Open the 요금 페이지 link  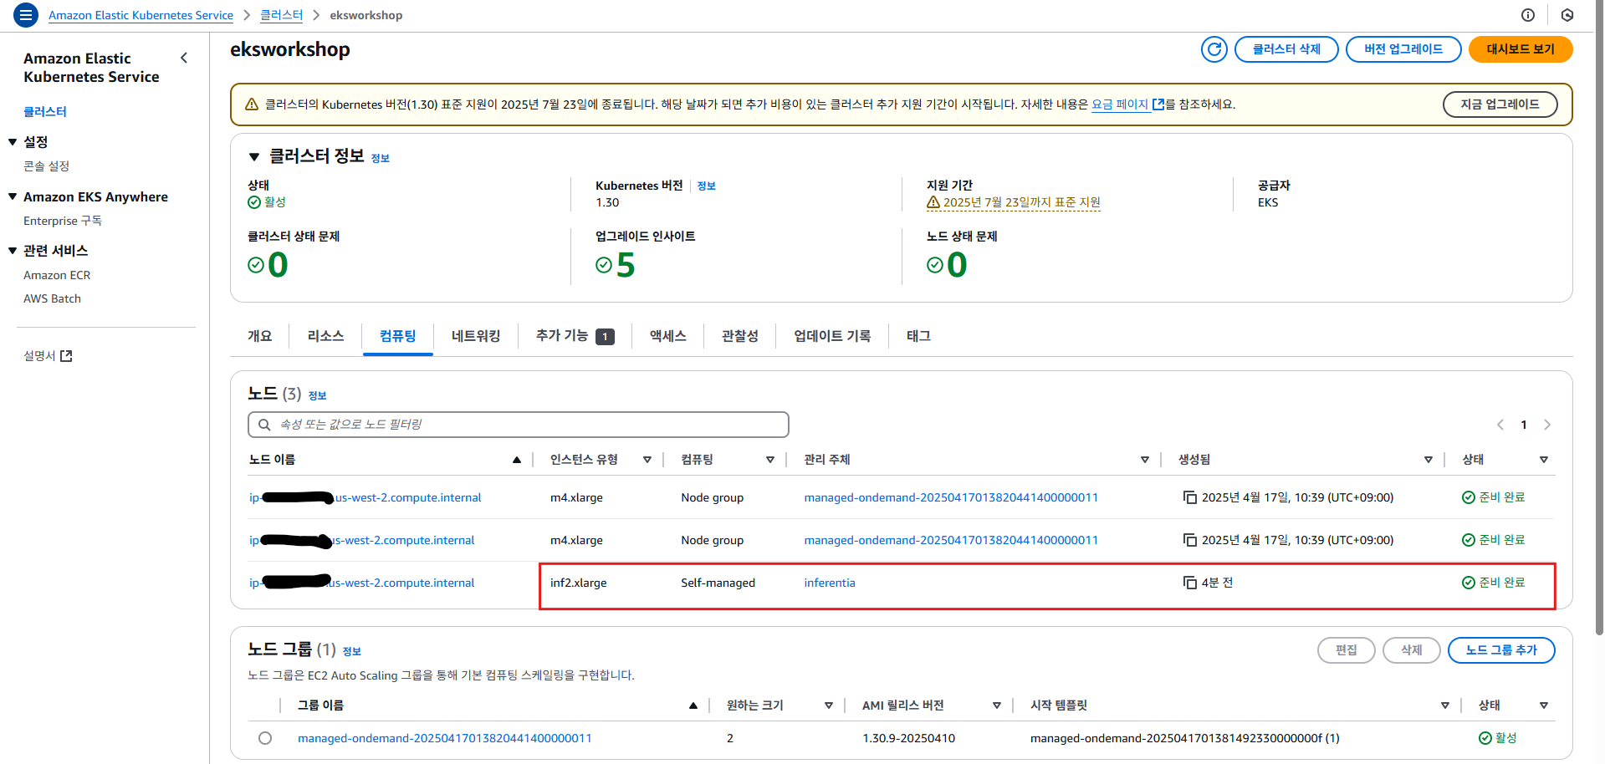point(1127,104)
